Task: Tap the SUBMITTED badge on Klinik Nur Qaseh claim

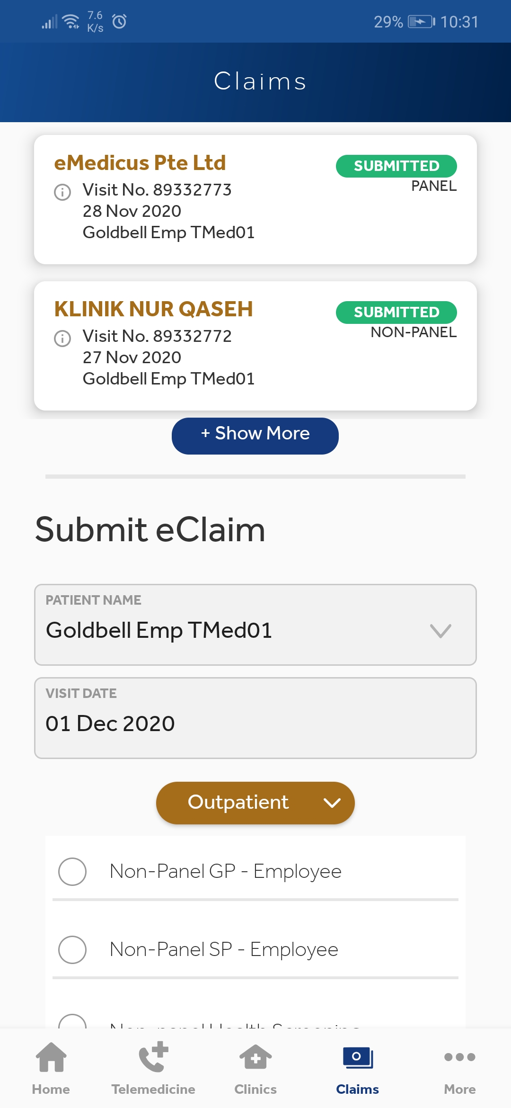Action: 396,313
